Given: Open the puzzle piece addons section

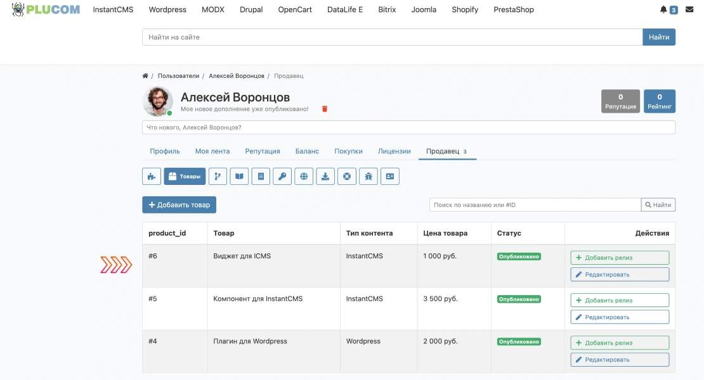Looking at the screenshot, I should point(152,176).
